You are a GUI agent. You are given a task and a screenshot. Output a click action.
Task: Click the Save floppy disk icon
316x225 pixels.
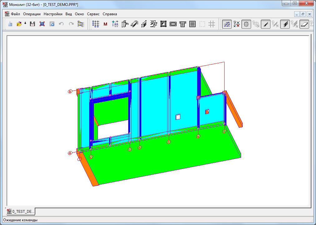32,24
